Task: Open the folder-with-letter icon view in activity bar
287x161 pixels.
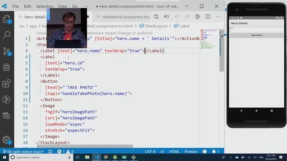Action: click(7, 116)
